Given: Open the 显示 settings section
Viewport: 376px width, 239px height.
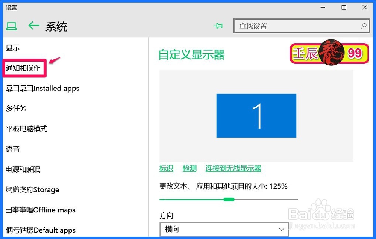Looking at the screenshot, I should tap(11, 48).
